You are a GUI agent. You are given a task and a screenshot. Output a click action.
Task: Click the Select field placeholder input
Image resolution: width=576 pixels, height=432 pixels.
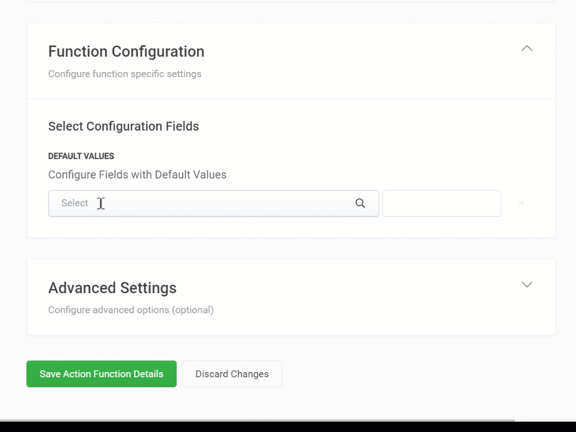173,203
